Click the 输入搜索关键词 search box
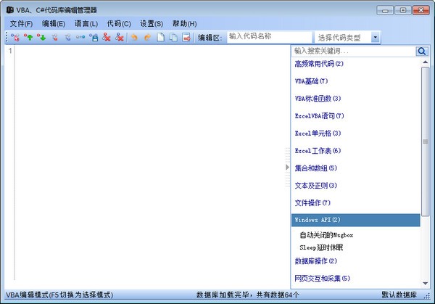The width and height of the screenshot is (435, 304). 354,51
